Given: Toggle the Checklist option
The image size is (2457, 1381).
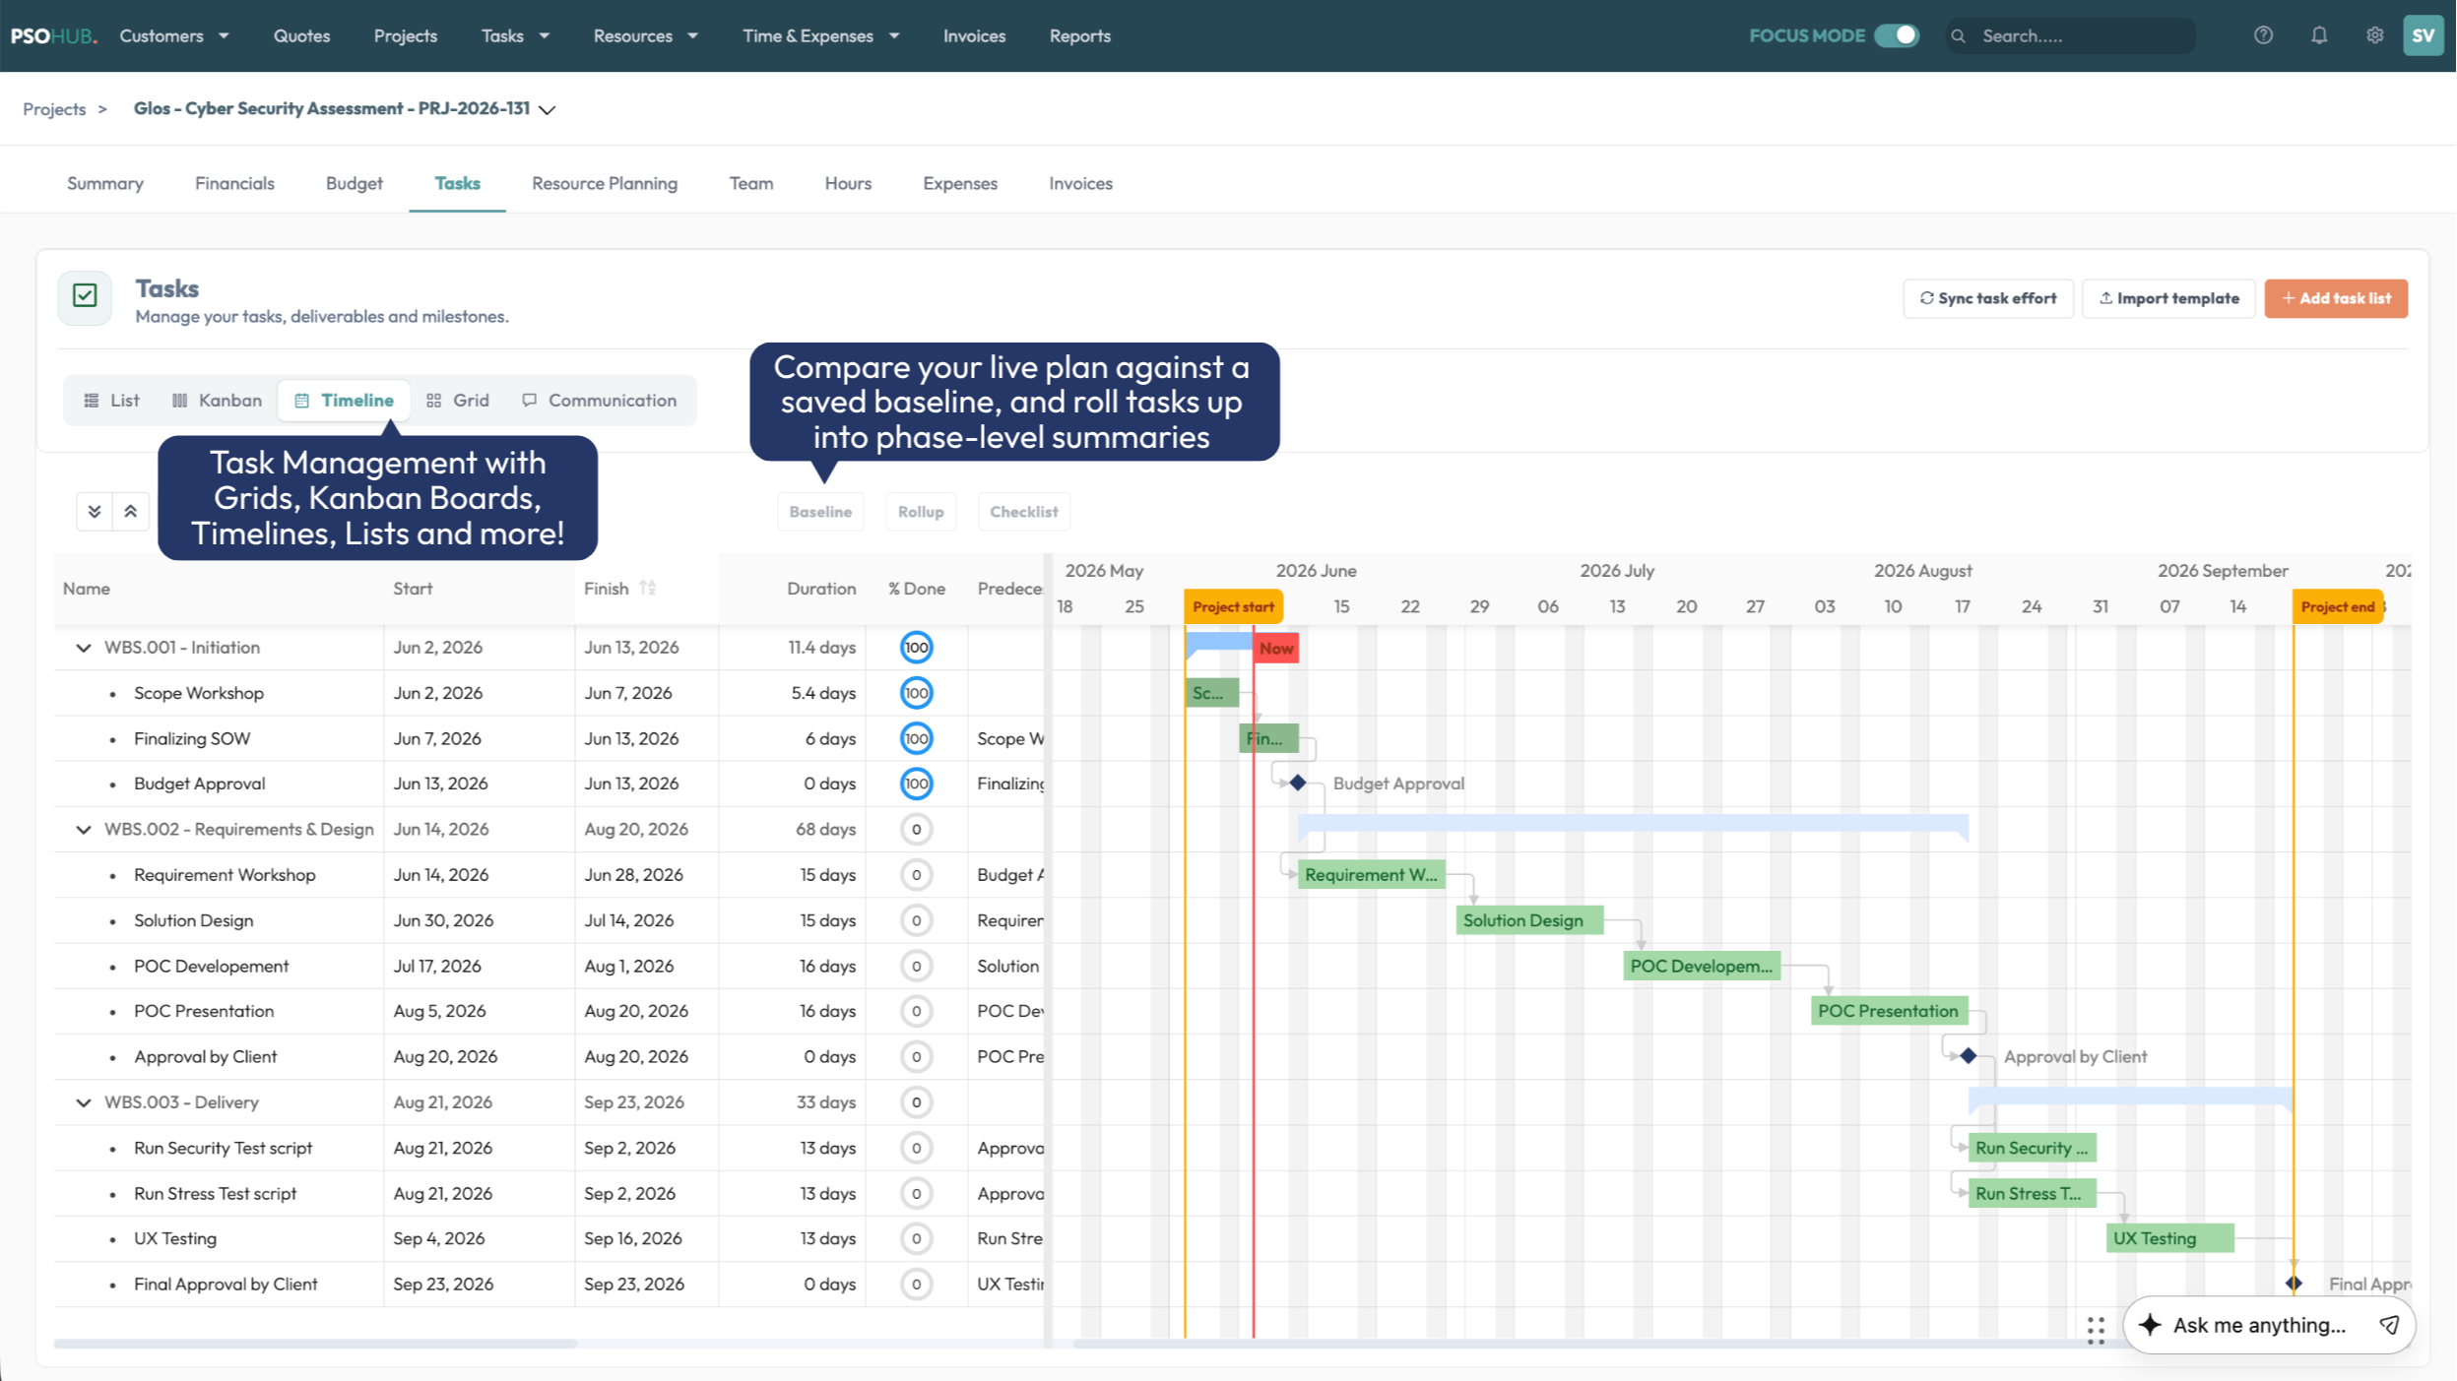Looking at the screenshot, I should coord(1023,511).
